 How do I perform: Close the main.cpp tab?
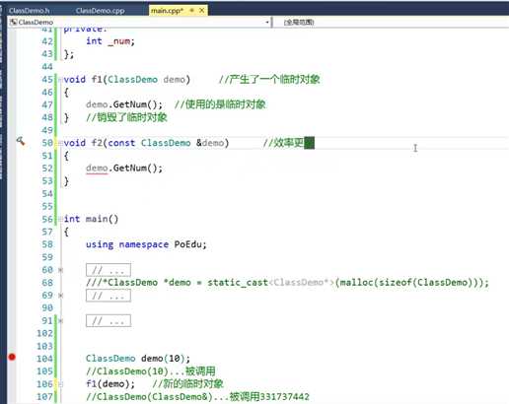[202, 11]
